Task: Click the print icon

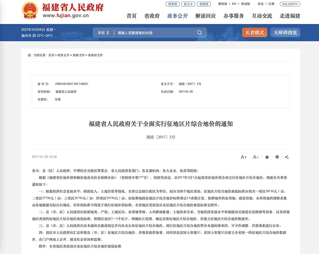Action: click(x=277, y=157)
